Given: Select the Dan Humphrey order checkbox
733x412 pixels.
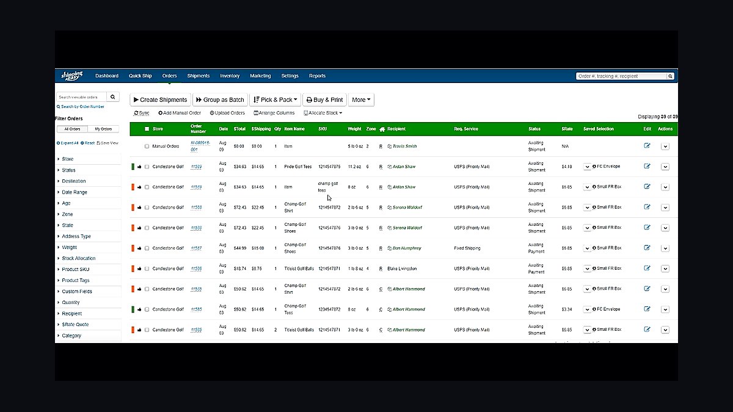Looking at the screenshot, I should pyautogui.click(x=147, y=248).
